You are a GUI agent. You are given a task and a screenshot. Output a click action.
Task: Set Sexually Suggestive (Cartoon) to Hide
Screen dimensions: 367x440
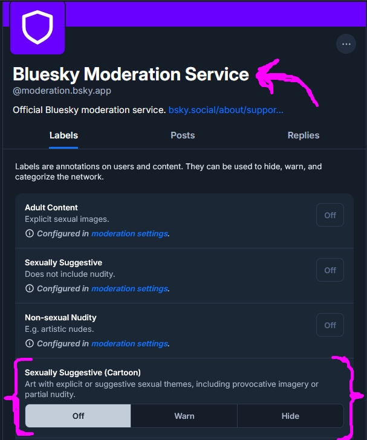290,416
